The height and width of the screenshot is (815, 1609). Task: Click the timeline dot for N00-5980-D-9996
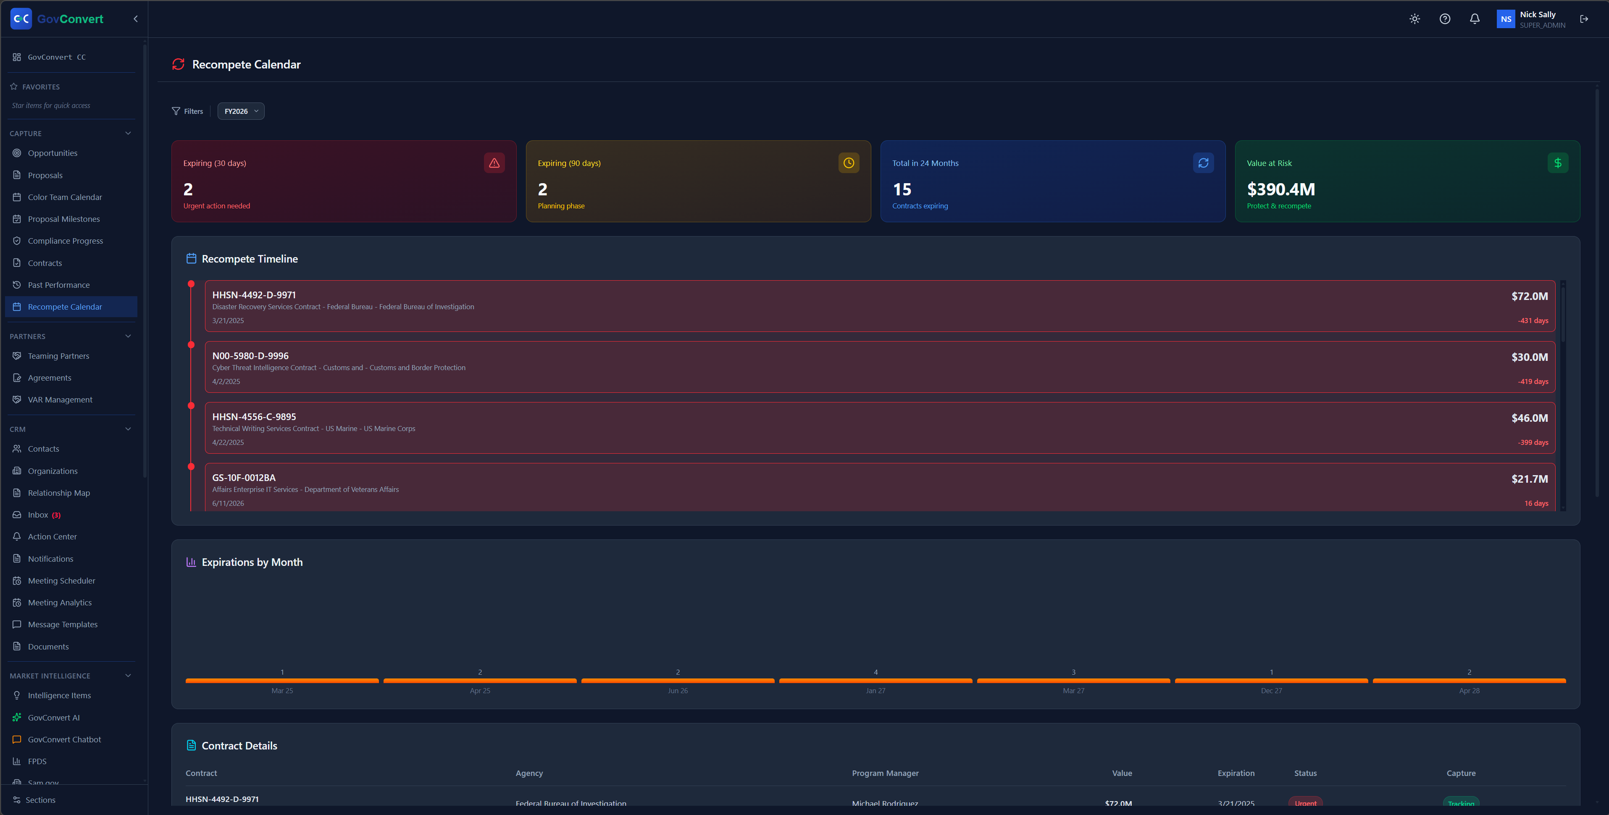tap(191, 345)
